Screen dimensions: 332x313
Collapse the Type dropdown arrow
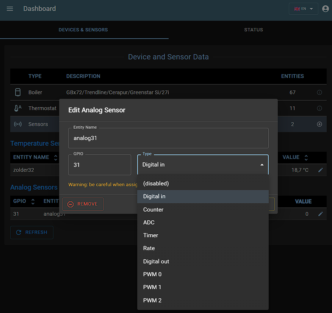pyautogui.click(x=262, y=165)
